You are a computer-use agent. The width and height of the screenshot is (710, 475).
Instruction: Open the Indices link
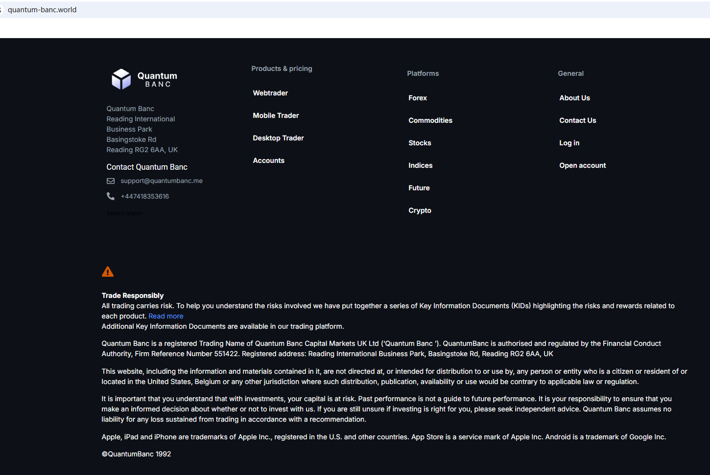coord(421,165)
